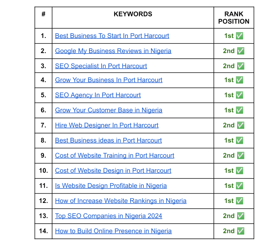This screenshot has height=244, width=279.
Task: Select the checkmark icon in row 10
Action: 239,171
